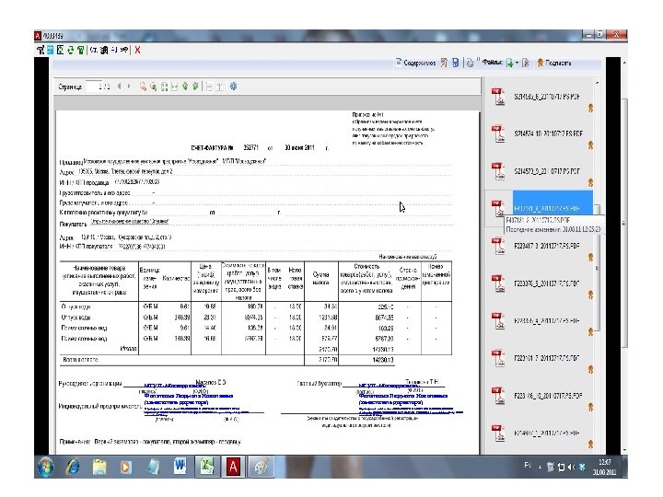Click the second green rotate icon
663x497 pixels.
click(195, 87)
